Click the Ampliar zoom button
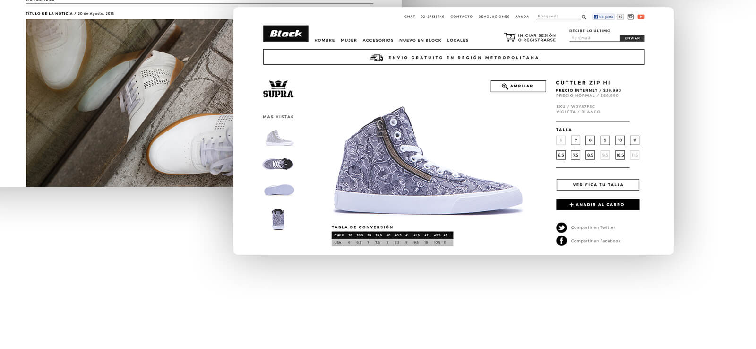The width and height of the screenshot is (756, 349). coord(518,86)
